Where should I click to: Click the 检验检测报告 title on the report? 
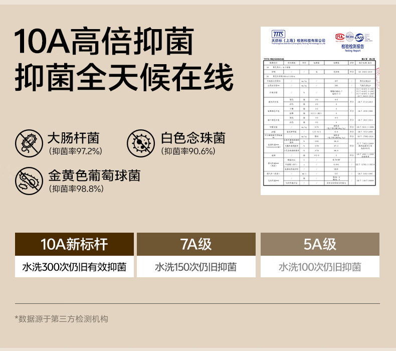pyautogui.click(x=352, y=47)
